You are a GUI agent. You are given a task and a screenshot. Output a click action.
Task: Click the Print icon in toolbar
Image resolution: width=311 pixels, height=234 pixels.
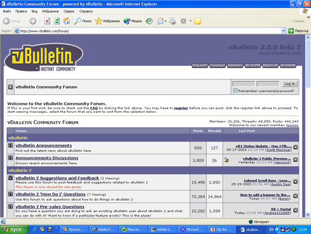[x=172, y=21]
